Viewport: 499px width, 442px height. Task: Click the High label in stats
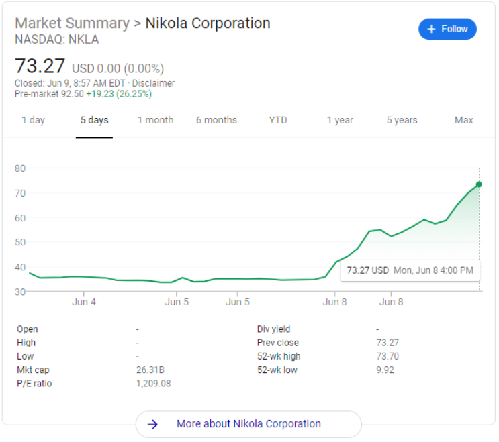[26, 343]
